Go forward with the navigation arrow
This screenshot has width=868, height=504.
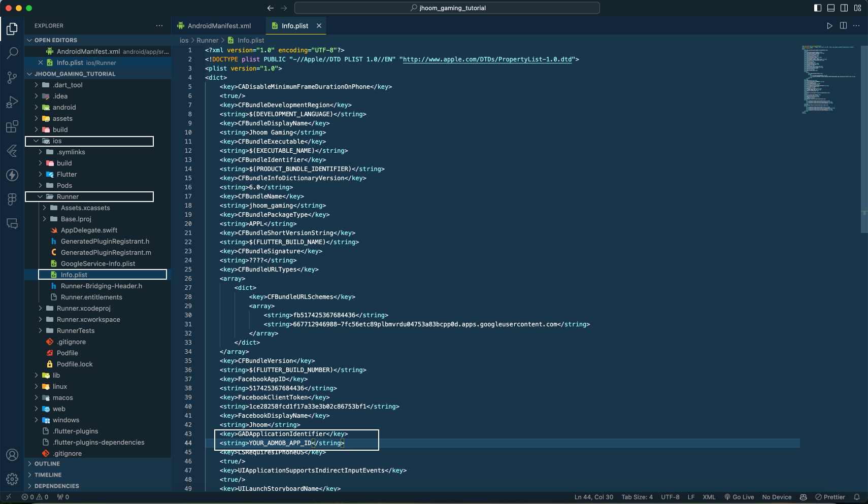284,8
